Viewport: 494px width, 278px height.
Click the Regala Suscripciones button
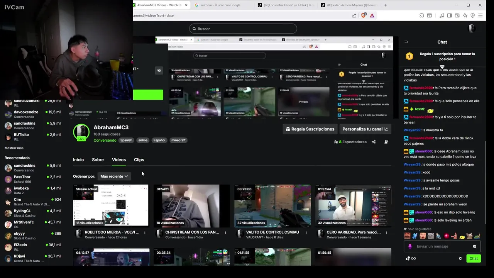pyautogui.click(x=310, y=129)
